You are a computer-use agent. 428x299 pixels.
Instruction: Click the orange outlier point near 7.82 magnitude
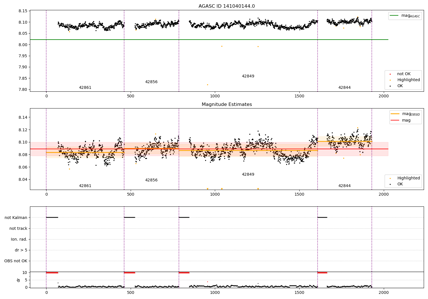coord(207,85)
